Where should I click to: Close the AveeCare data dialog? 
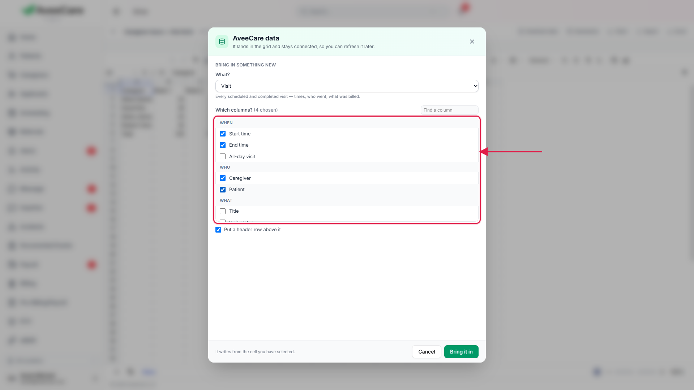[472, 42]
